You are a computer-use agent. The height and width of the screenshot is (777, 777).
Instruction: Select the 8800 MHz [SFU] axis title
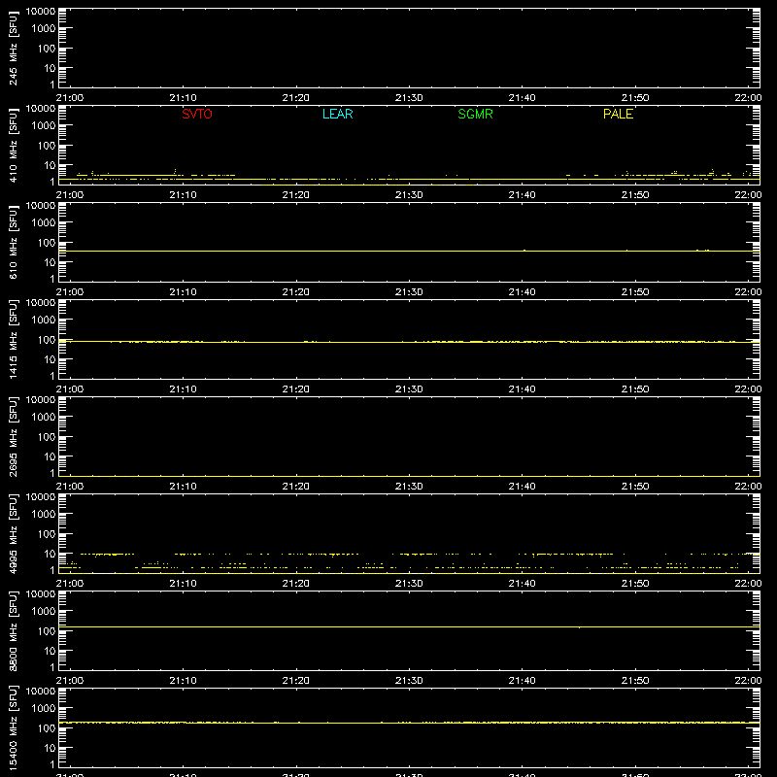13,630
